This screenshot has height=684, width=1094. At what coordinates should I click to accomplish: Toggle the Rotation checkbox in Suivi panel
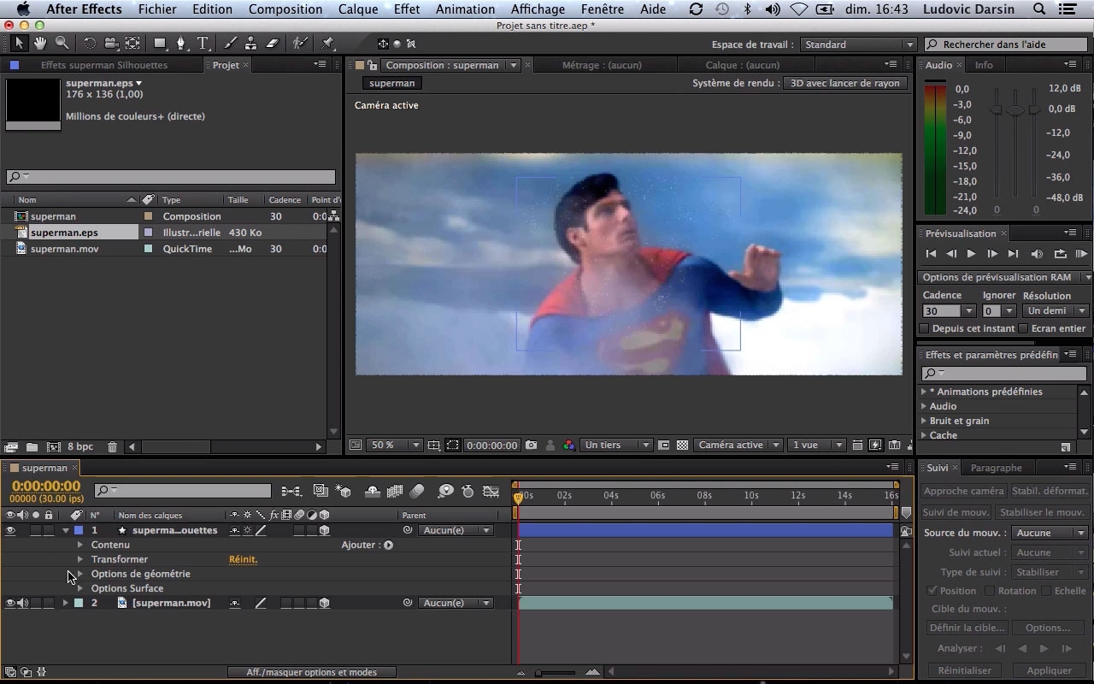pyautogui.click(x=989, y=591)
